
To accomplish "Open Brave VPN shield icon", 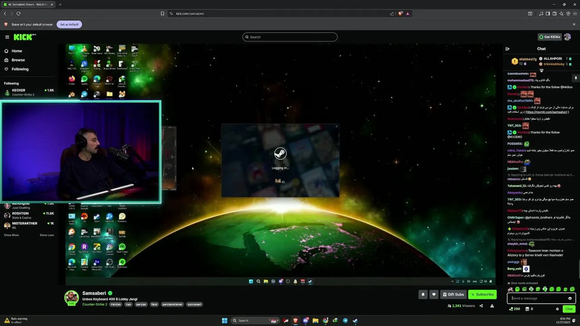I will 568,14.
